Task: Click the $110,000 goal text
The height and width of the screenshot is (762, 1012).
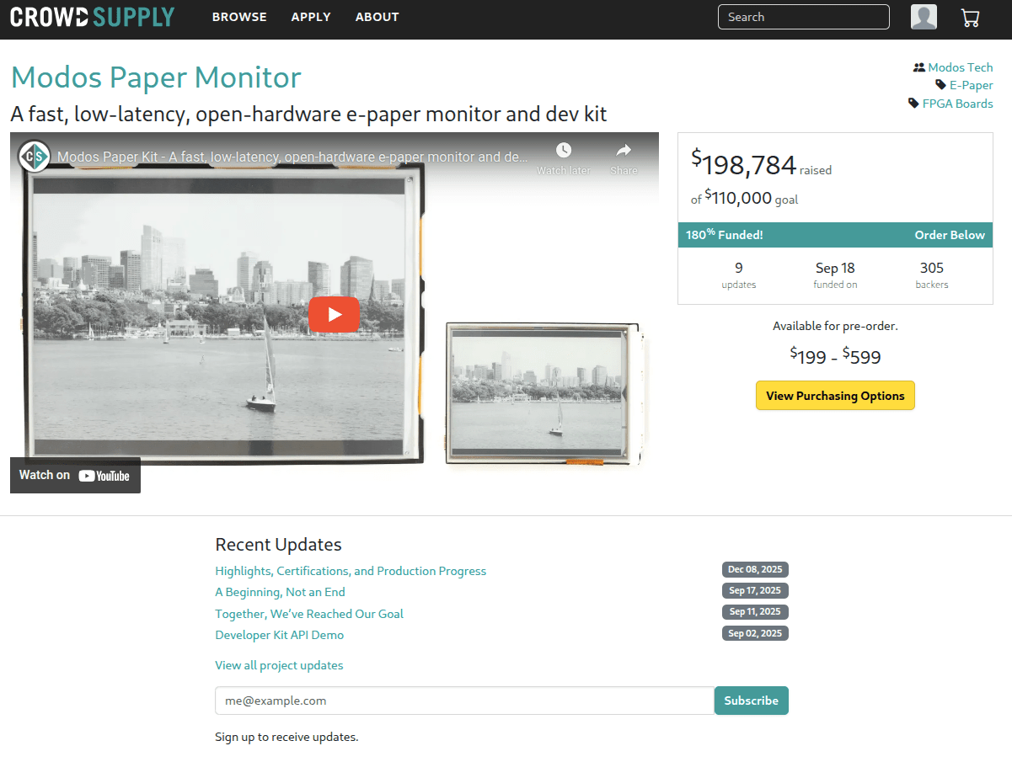Action: [x=744, y=199]
